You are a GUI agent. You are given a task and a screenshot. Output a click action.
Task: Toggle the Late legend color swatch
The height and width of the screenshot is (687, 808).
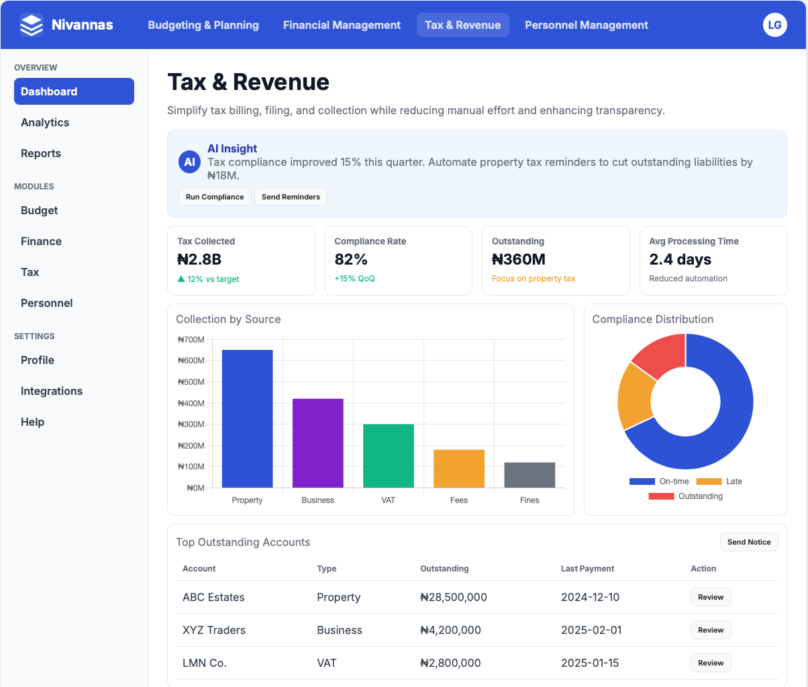pos(709,482)
